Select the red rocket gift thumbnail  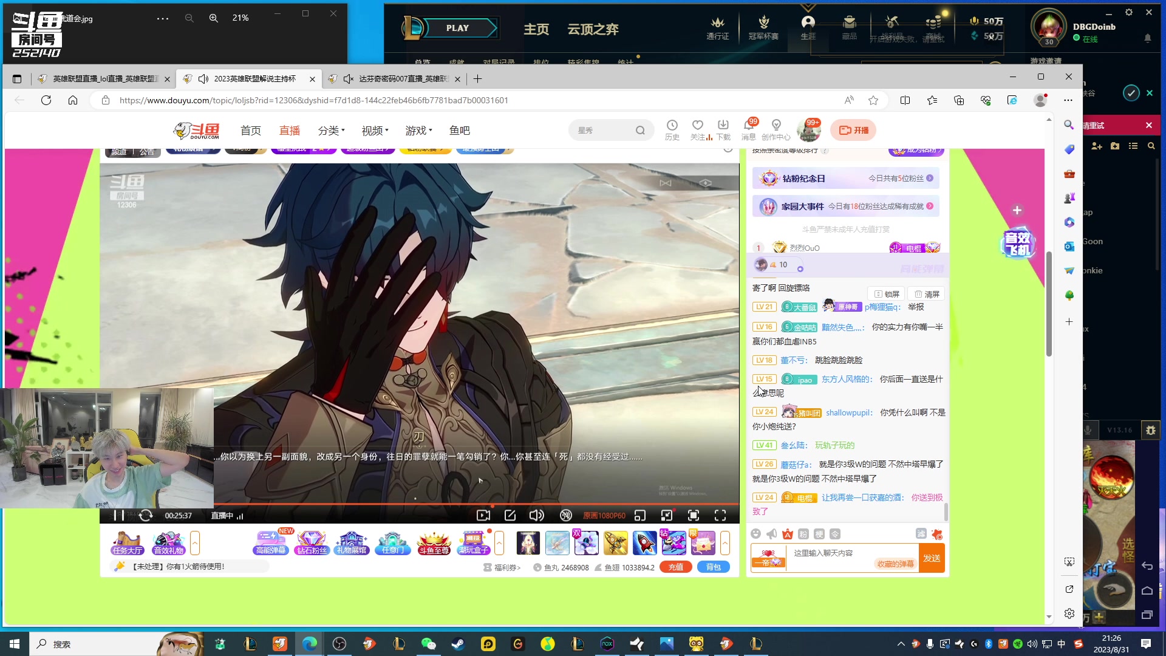(644, 543)
